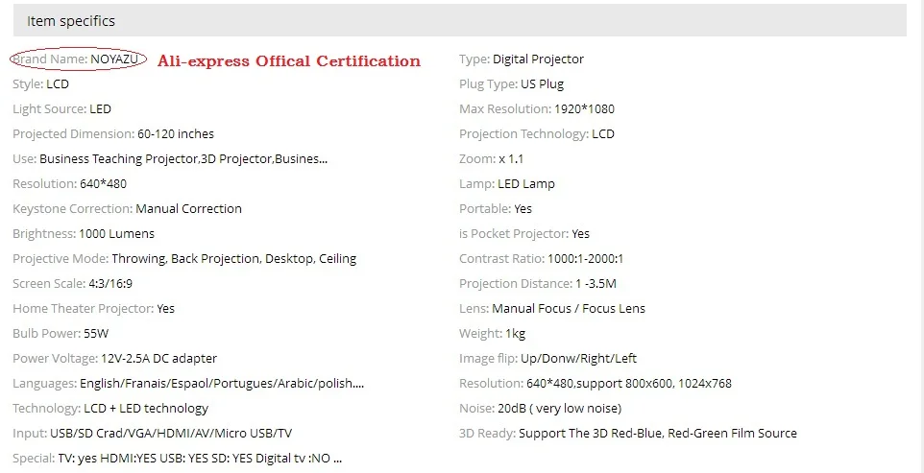The height and width of the screenshot is (473, 924).
Task: Click the red Ali-express Offical Certification text
Action: (x=289, y=60)
